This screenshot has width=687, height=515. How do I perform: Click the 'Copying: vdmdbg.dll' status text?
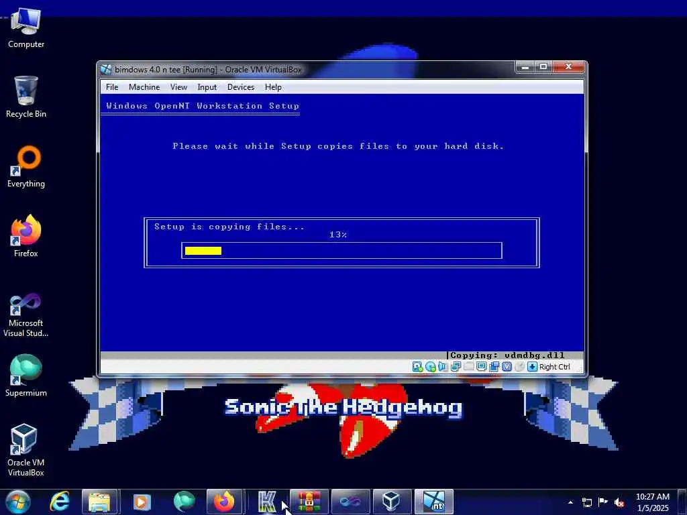click(x=507, y=355)
